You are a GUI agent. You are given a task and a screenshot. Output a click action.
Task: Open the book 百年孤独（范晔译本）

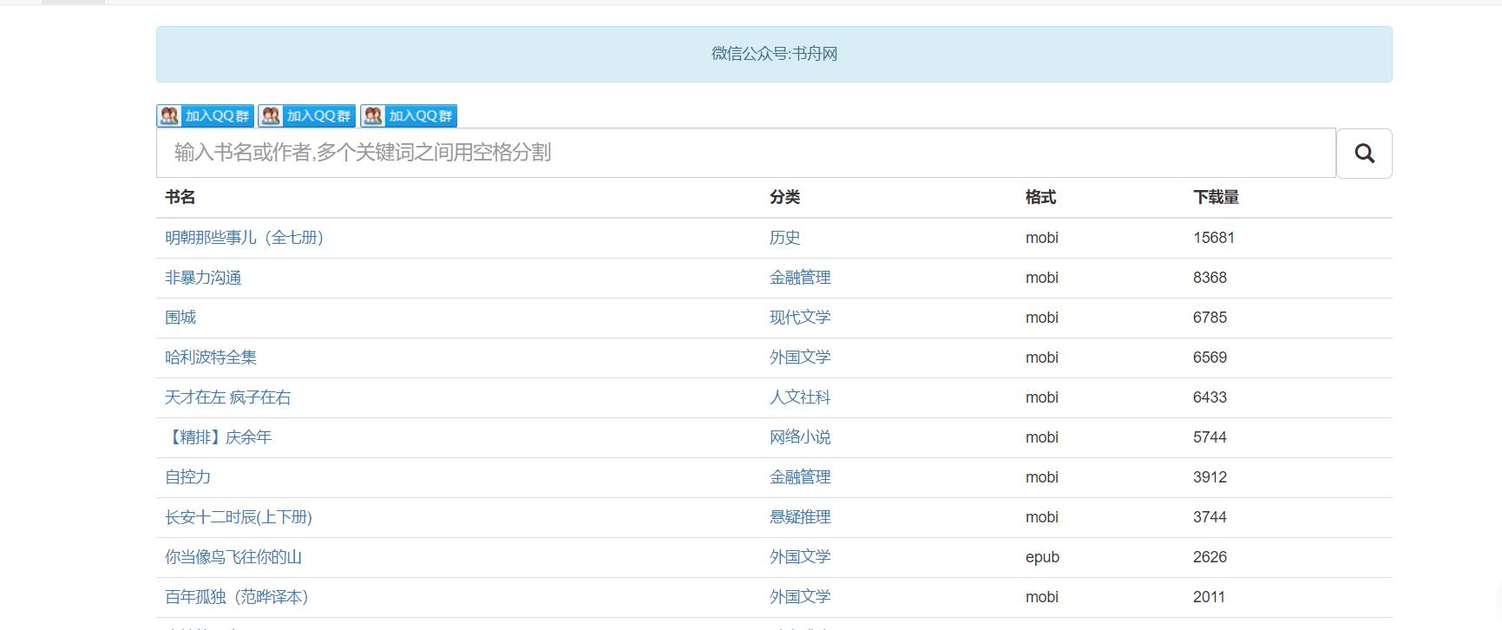tap(237, 597)
